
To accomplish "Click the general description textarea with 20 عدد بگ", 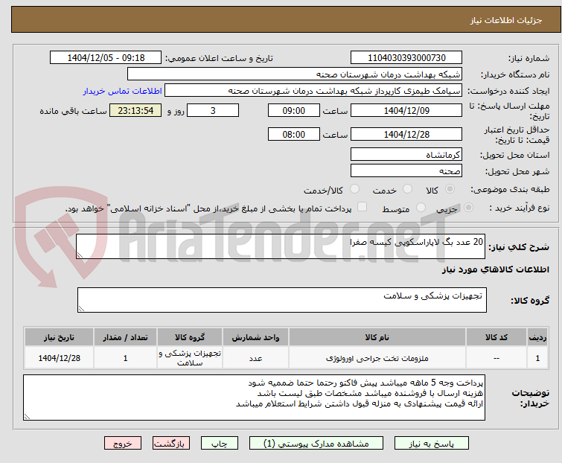I will point(281,246).
